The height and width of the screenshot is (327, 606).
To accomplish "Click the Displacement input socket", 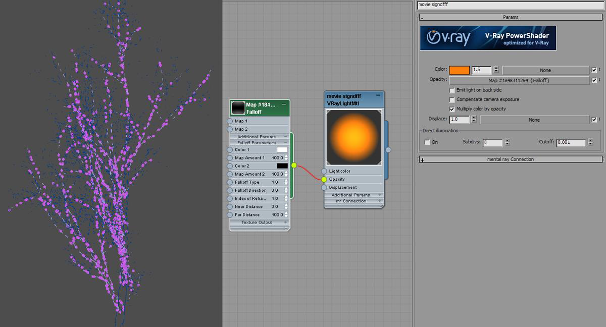I will point(324,187).
